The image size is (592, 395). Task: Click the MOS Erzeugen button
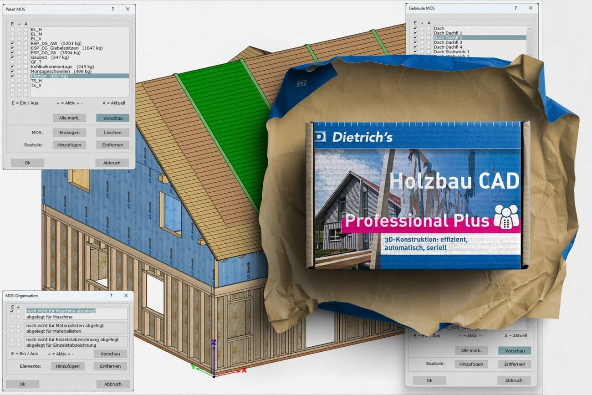pos(69,133)
